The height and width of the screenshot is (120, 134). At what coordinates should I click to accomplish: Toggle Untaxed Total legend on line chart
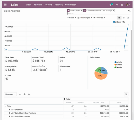[x=119, y=22]
